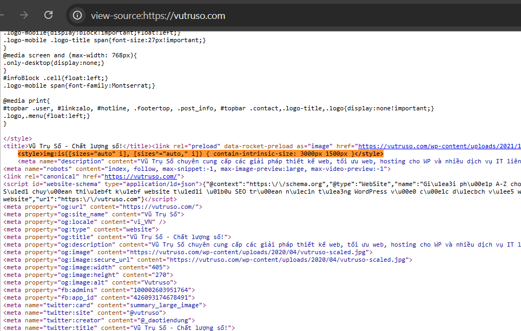Click the og:image:secure_url line
The height and width of the screenshot is (331, 521).
click(x=208, y=260)
